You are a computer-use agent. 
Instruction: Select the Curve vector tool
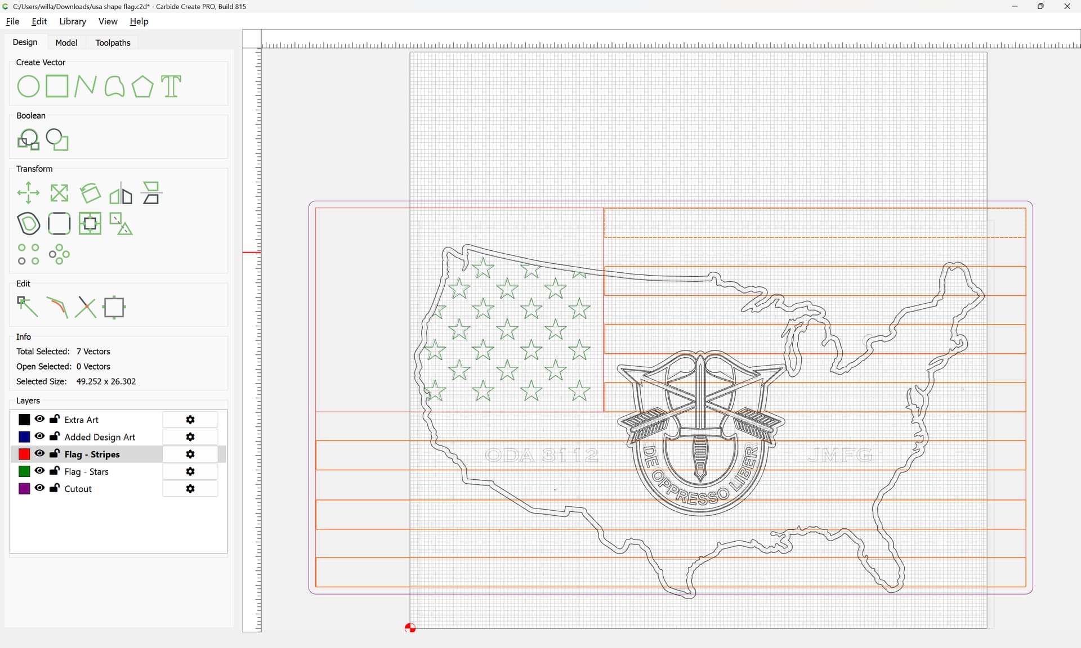114,87
